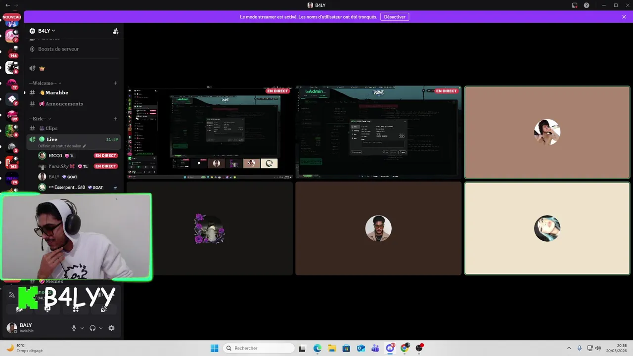Select the cream-colored participant tile
633x356 pixels.
coord(547,228)
